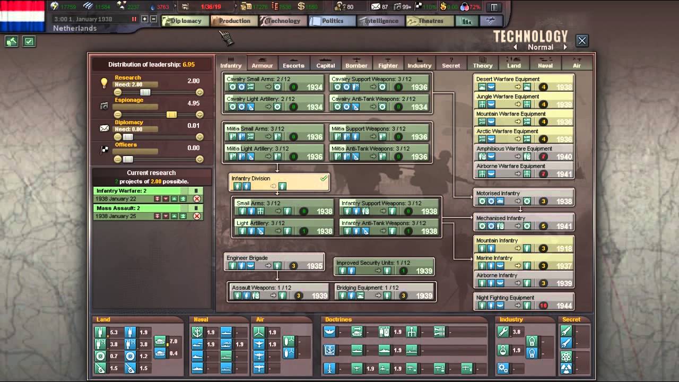Decrease Espionage leadership with minus
Screen dimensions: 679x382
pyautogui.click(x=118, y=115)
